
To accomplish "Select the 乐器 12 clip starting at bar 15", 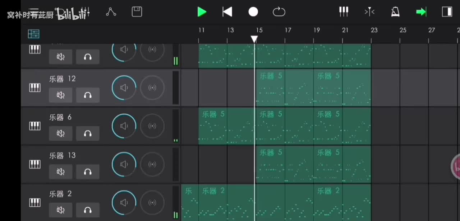I will (x=285, y=88).
